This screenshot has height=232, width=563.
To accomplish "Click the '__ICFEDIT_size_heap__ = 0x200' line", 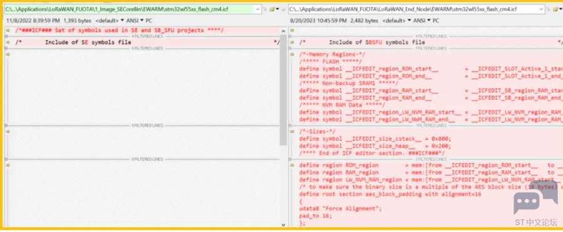I will 375,146.
